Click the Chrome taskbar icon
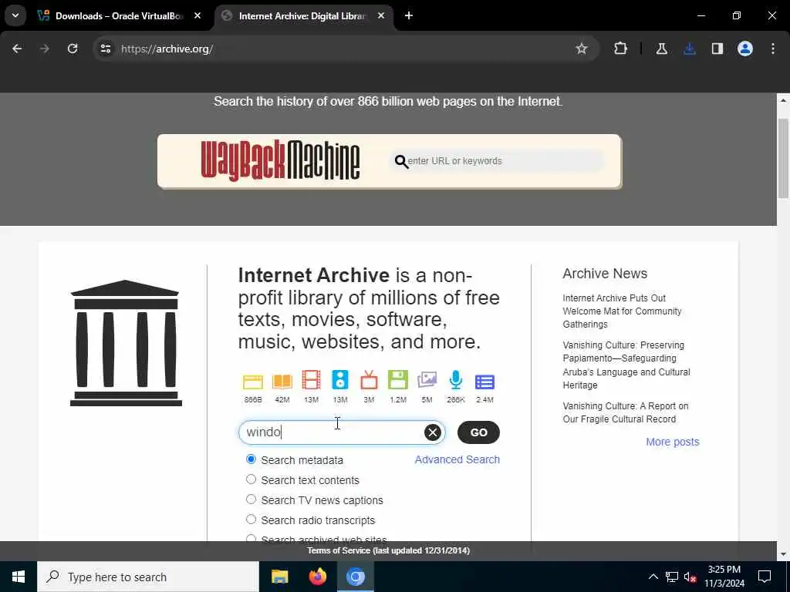Screen dimensions: 790x592 pos(355,577)
